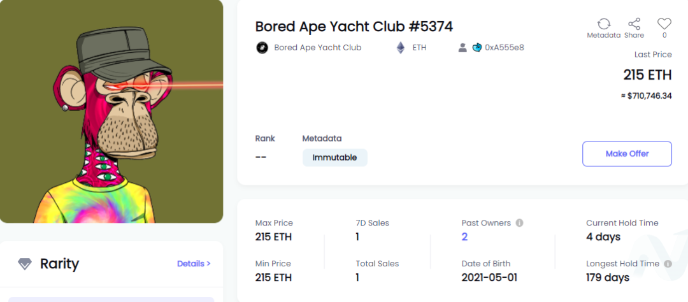The image size is (688, 302).
Task: Click the info icon beside Past Owners
Action: [520, 223]
